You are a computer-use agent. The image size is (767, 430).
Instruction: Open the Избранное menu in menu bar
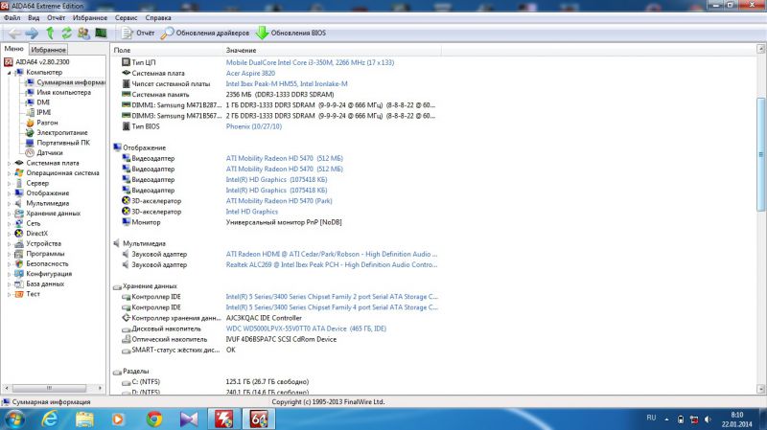pos(90,17)
